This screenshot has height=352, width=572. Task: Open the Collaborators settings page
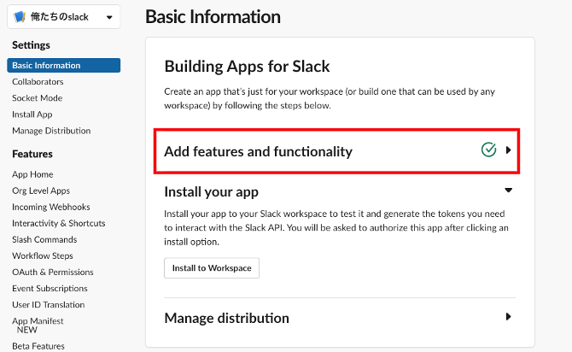[38, 82]
